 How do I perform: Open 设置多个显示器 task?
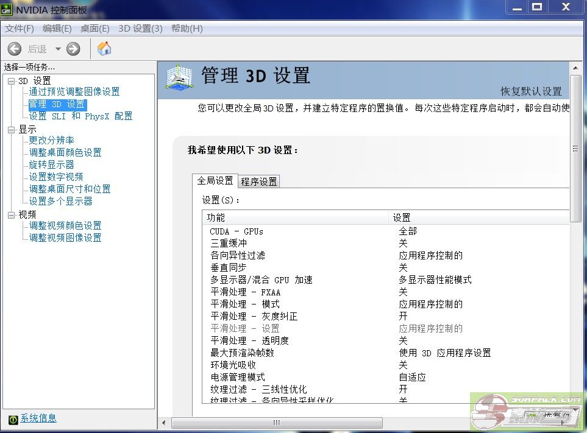[60, 201]
